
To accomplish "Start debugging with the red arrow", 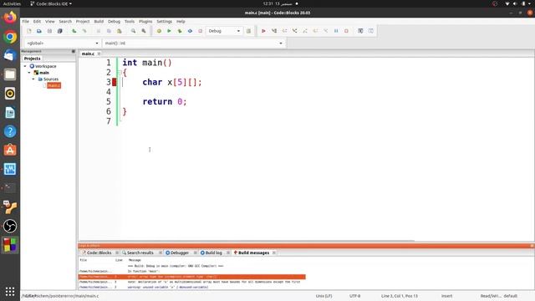I will click(x=263, y=31).
